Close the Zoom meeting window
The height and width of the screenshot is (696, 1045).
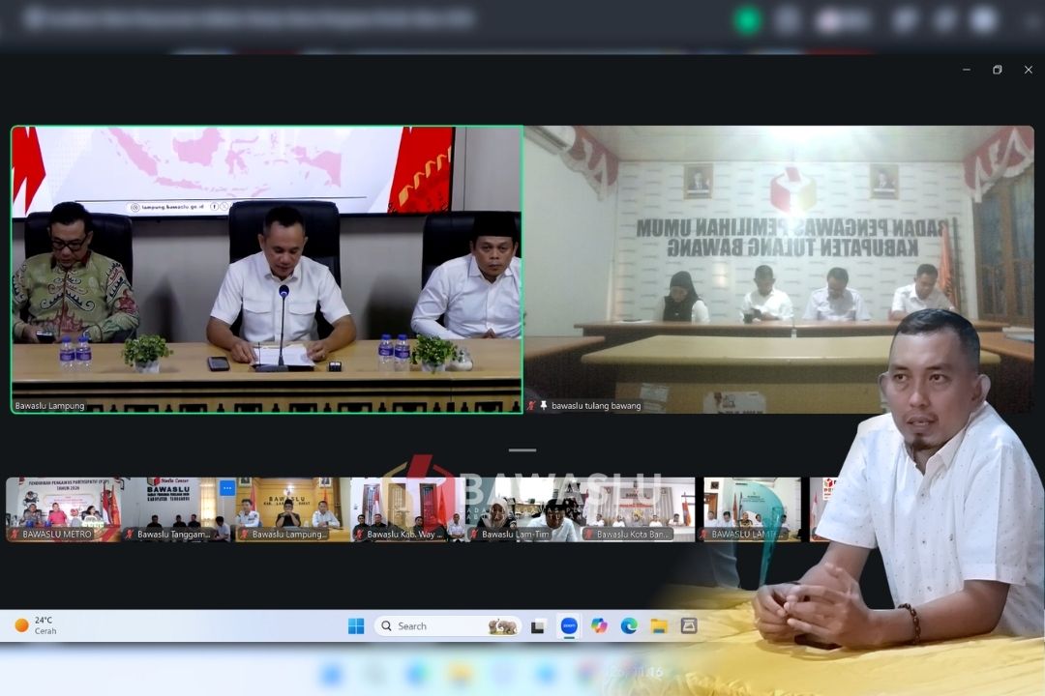(x=1029, y=70)
